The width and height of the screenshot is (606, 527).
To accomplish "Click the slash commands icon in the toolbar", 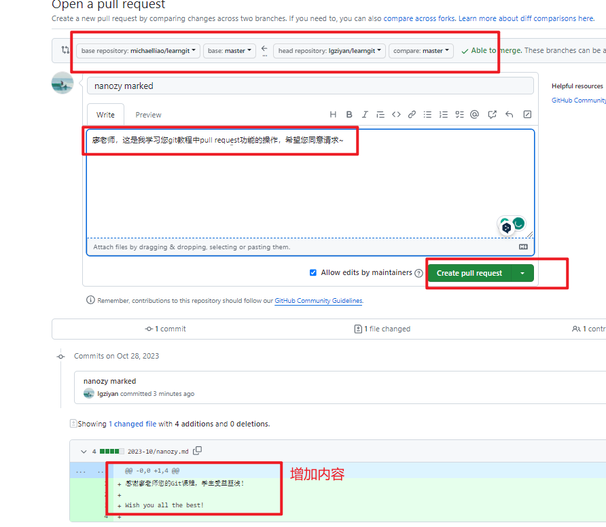I will [x=527, y=114].
